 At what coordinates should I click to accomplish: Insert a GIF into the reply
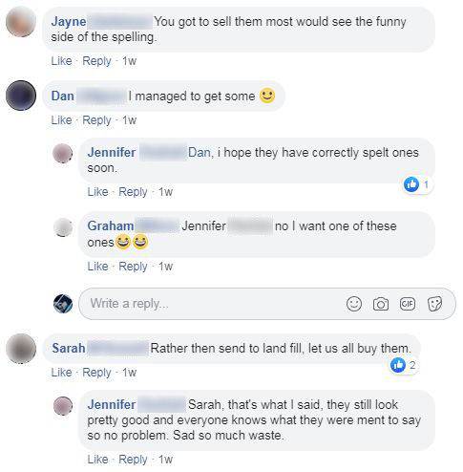point(408,304)
